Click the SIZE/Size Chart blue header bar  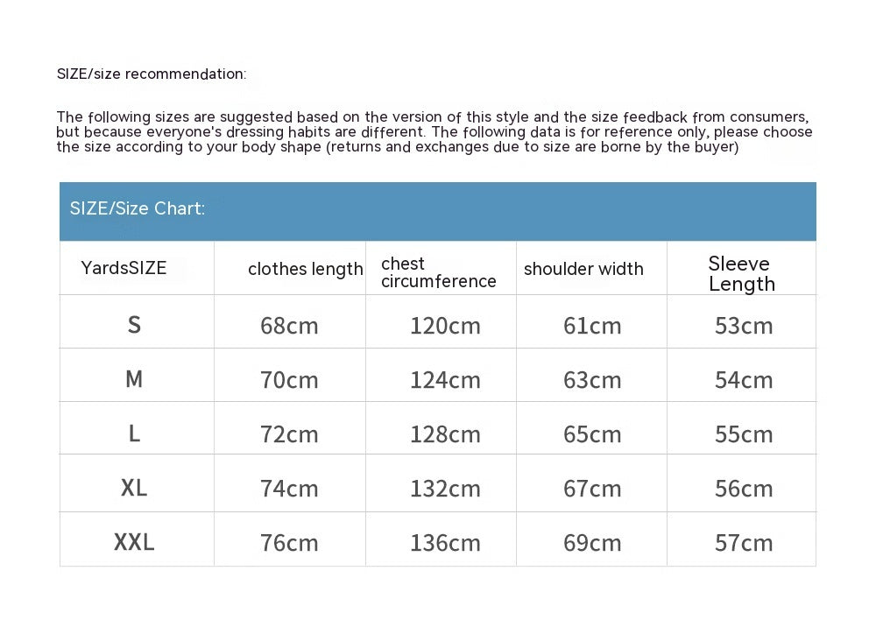coord(437,210)
